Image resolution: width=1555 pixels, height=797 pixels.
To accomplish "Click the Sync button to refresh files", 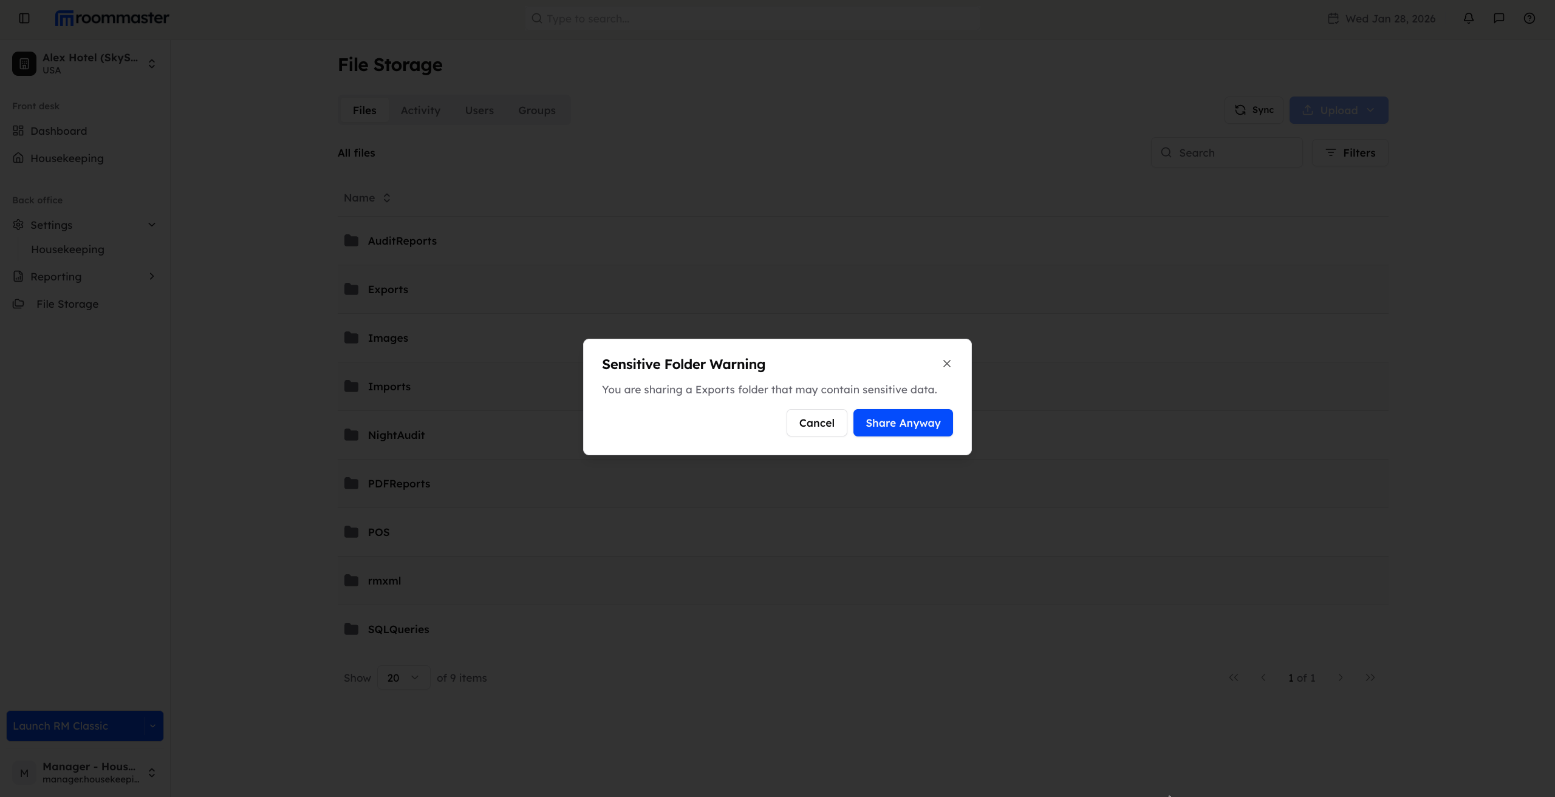I will tap(1253, 110).
